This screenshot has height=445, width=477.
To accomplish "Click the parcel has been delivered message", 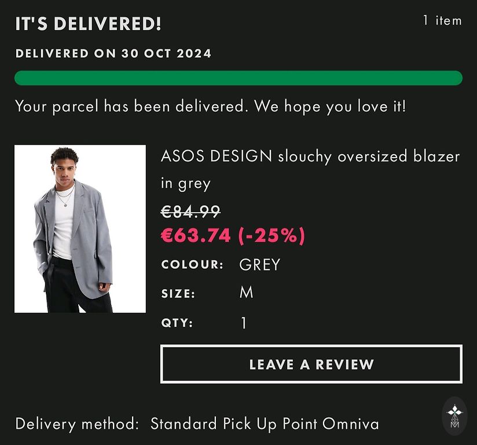I will click(x=210, y=107).
